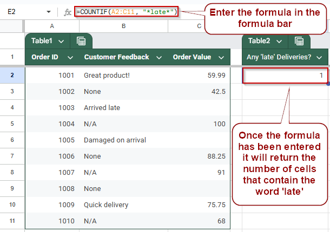Expand the Table2 name dropdown
The width and height of the screenshot is (330, 232).
[x=279, y=42]
